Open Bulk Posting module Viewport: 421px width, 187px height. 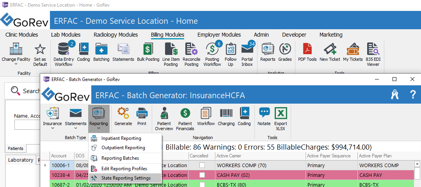coord(148,53)
